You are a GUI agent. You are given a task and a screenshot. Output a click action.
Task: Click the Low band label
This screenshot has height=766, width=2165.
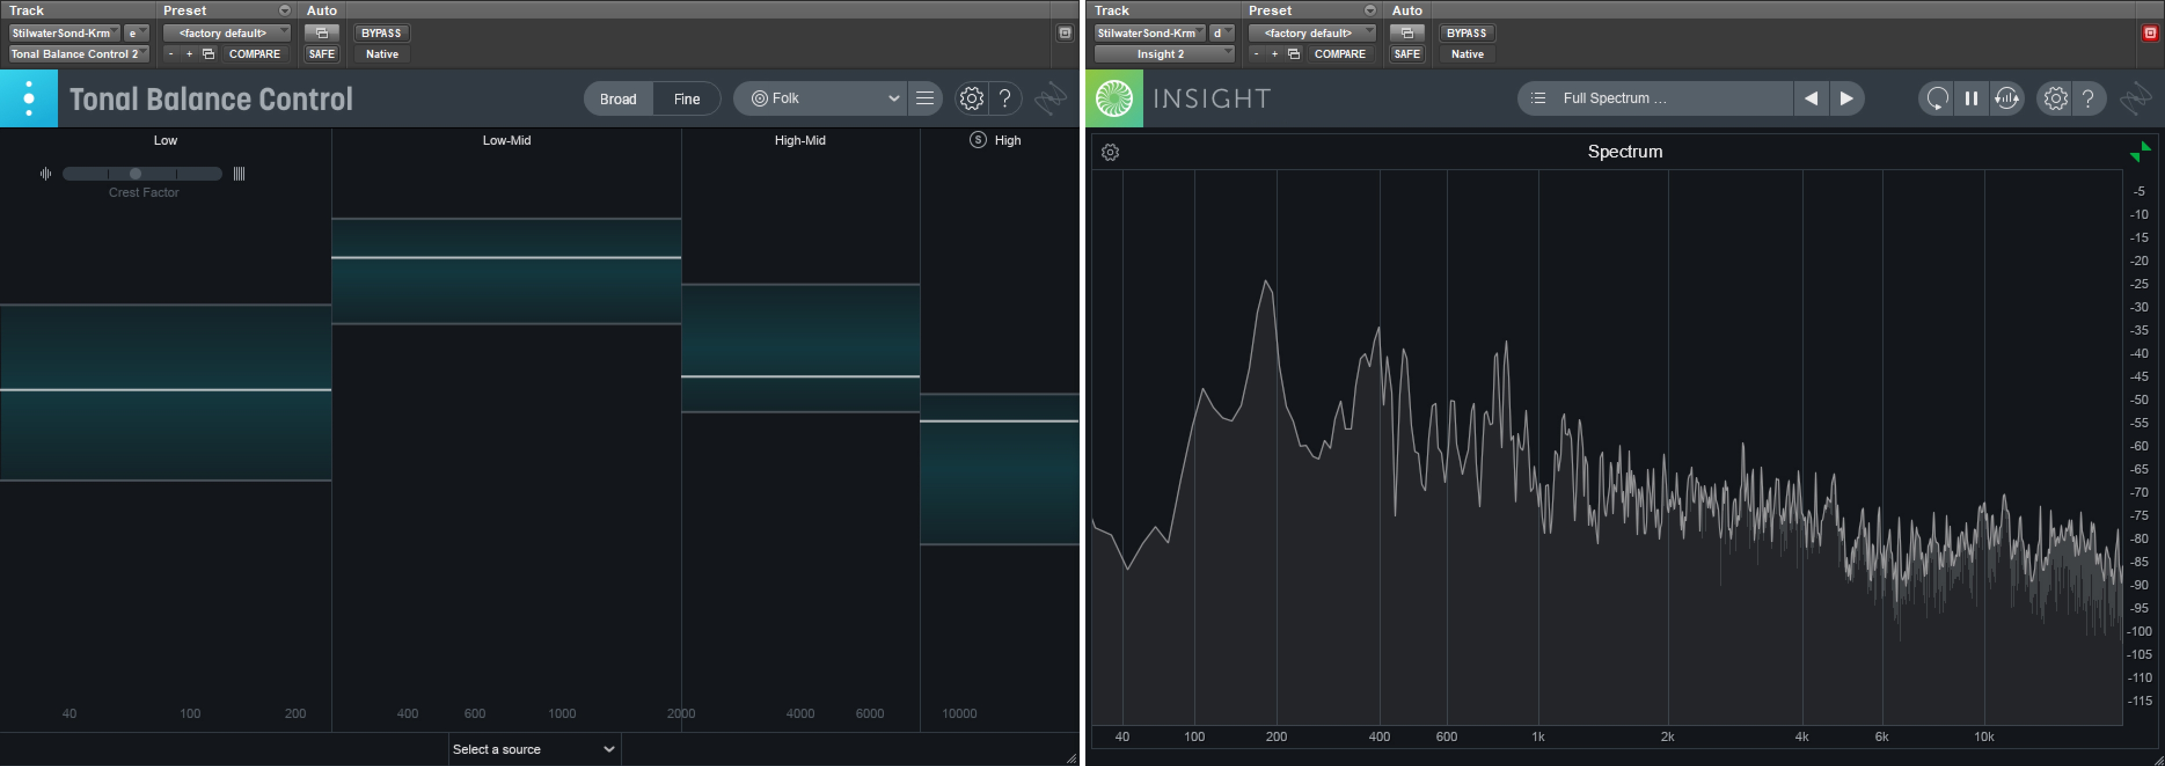(x=166, y=140)
